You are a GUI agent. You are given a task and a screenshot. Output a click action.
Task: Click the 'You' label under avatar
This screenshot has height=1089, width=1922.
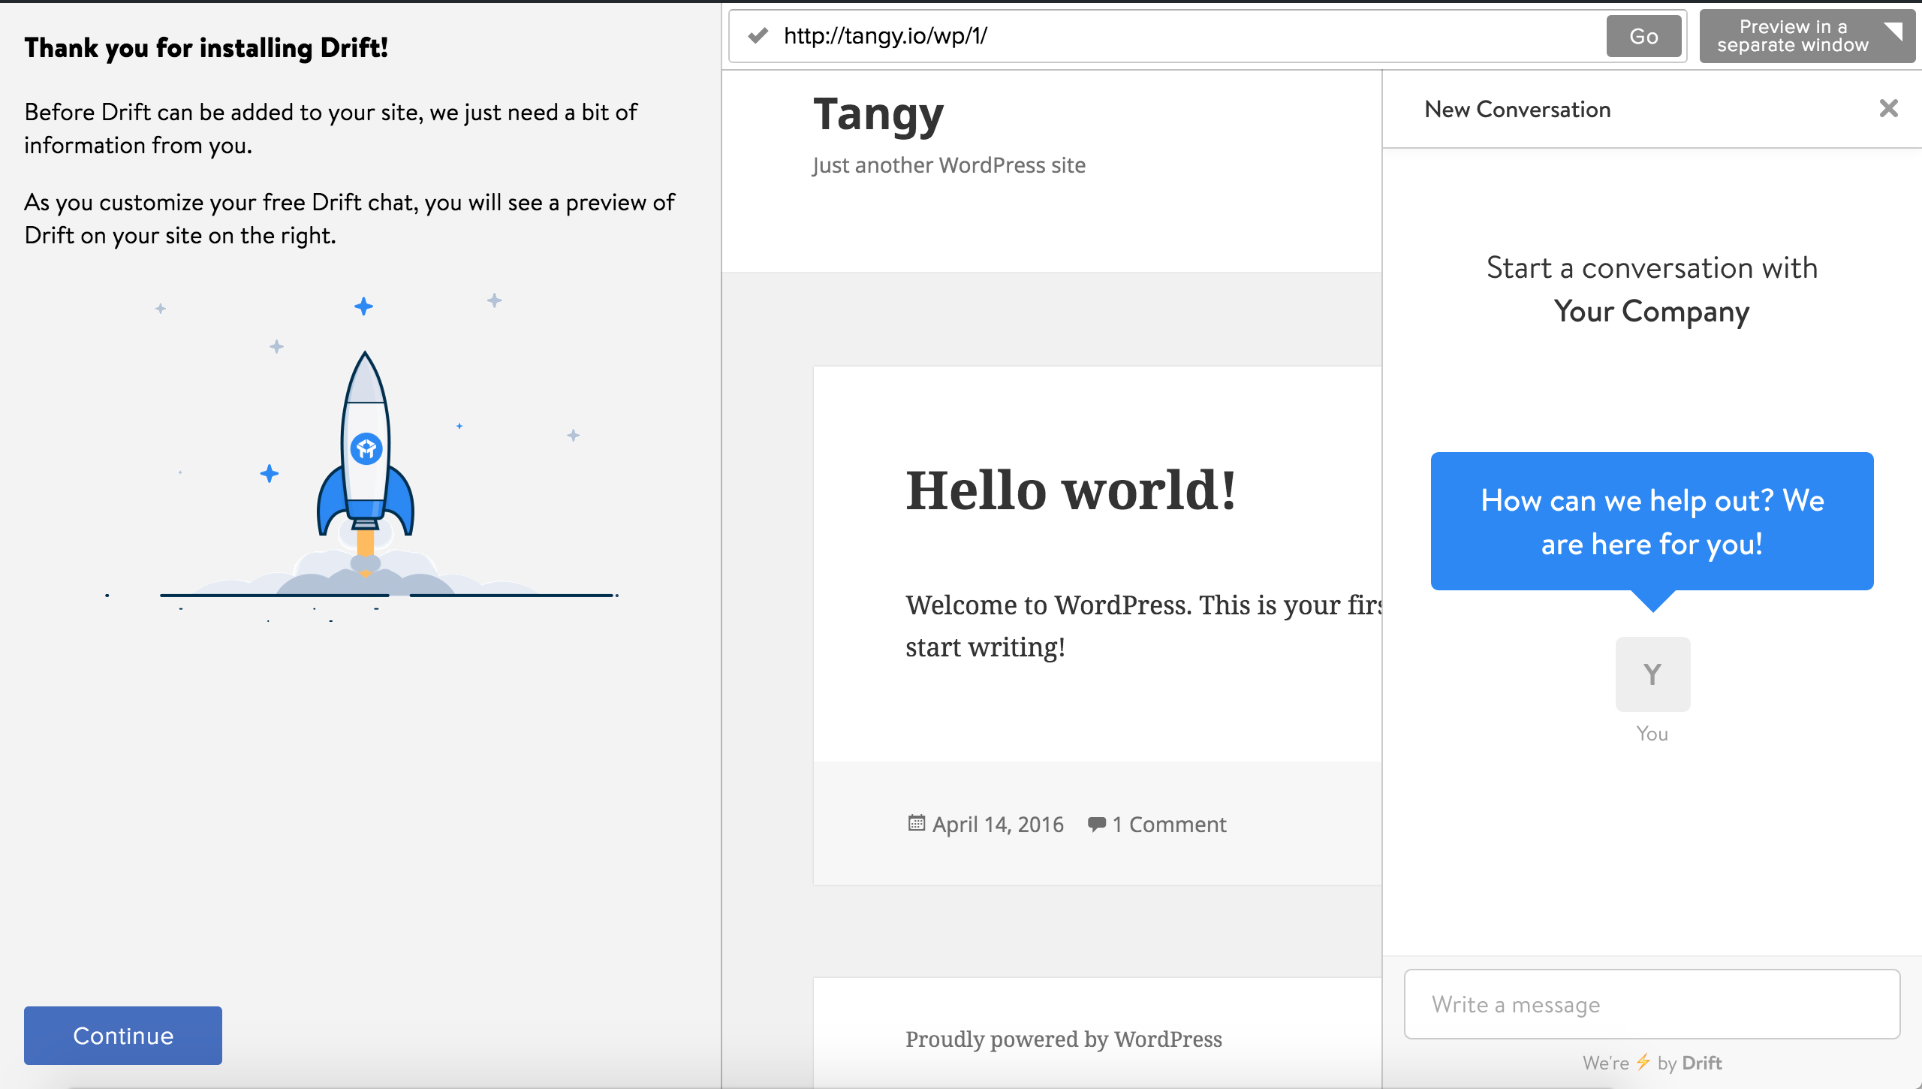coord(1652,734)
